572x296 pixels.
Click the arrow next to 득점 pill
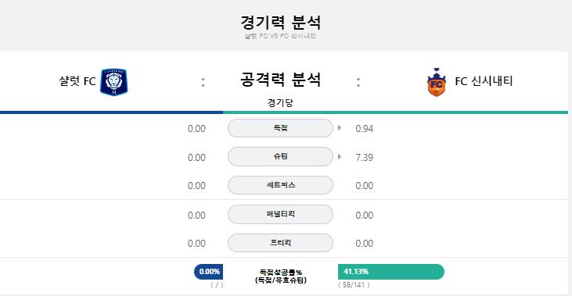(340, 128)
